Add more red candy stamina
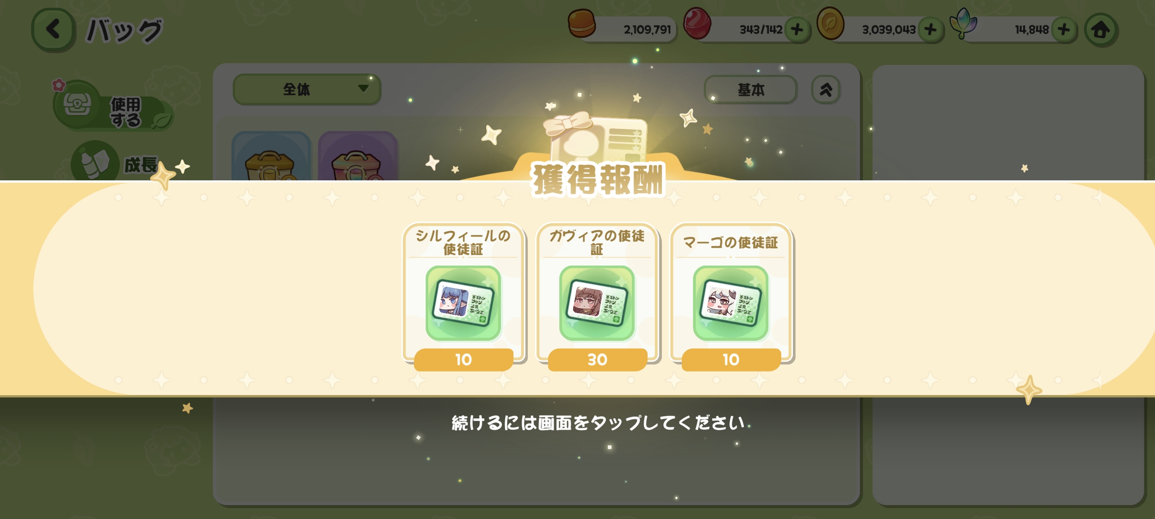Image resolution: width=1155 pixels, height=519 pixels. 797,29
